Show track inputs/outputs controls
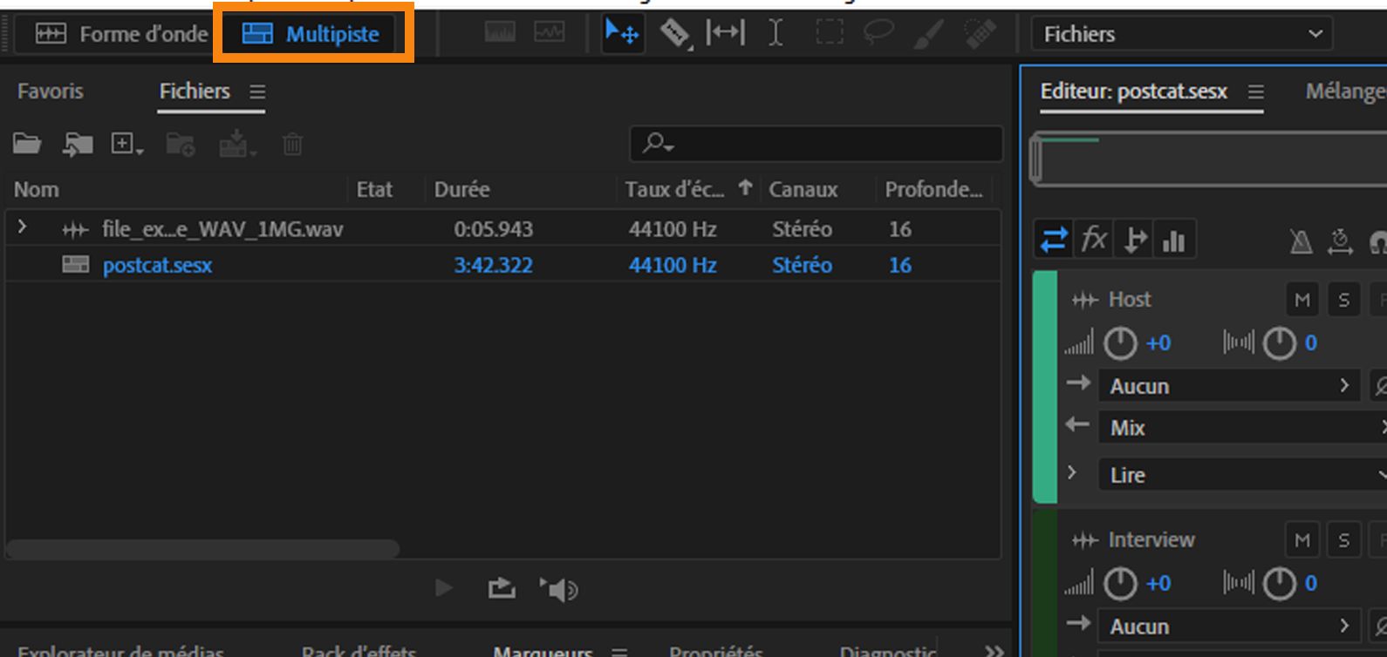1387x657 pixels. (1055, 240)
